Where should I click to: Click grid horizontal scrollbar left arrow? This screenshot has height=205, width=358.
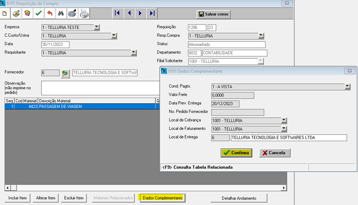[x=8, y=188]
